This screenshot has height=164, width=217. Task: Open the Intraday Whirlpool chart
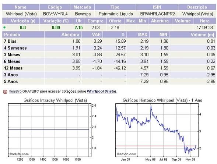50,130
